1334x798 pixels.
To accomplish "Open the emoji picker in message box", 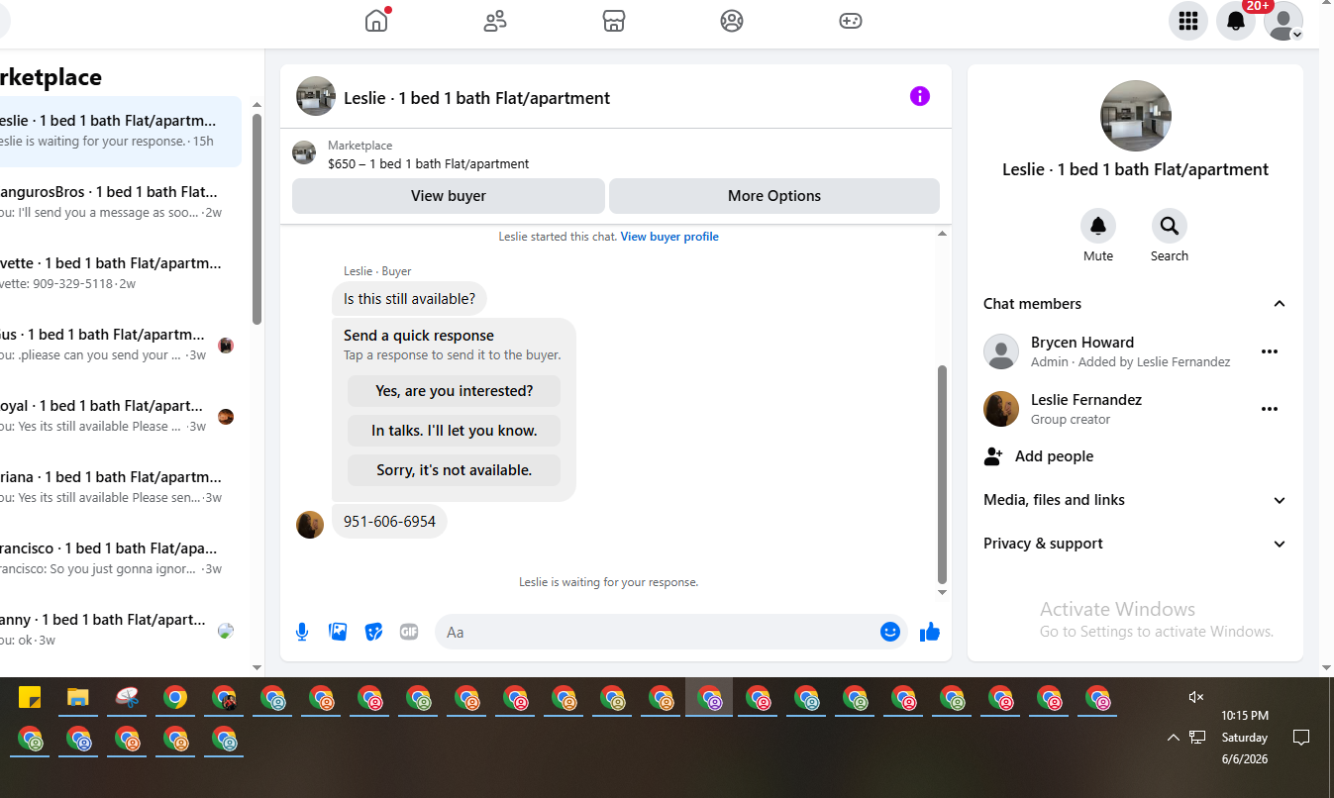I will pyautogui.click(x=890, y=632).
